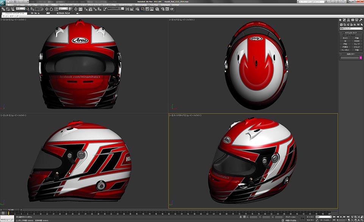The image size is (364, 222).
Task: Switch to the Motion command panel tab
Action: click(x=353, y=20)
